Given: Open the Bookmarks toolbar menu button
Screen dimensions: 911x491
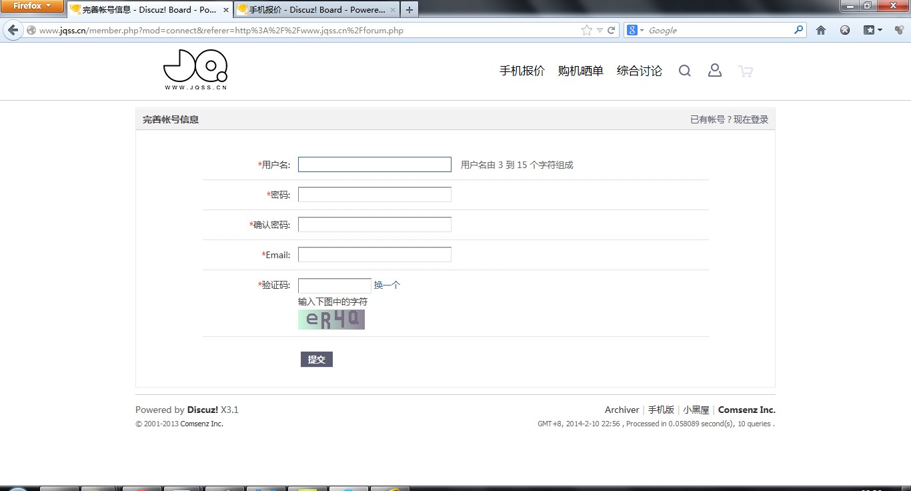Looking at the screenshot, I should 873,30.
